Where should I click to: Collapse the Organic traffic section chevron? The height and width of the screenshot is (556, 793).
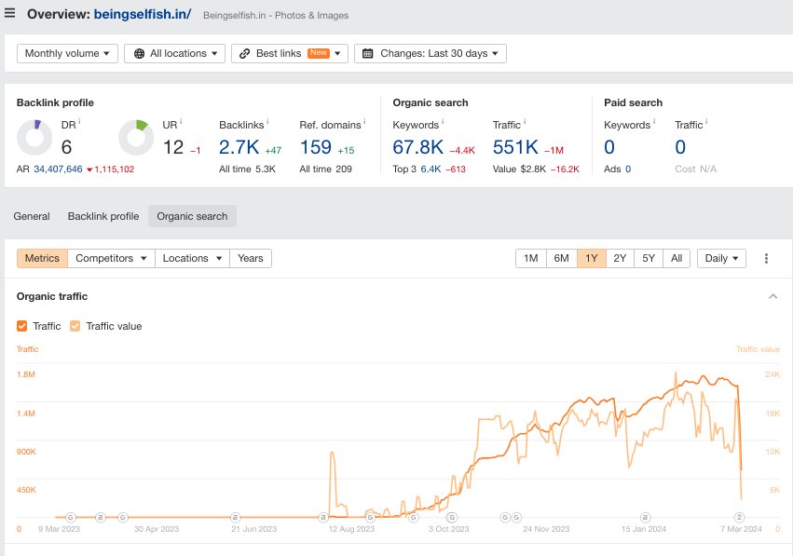772,296
